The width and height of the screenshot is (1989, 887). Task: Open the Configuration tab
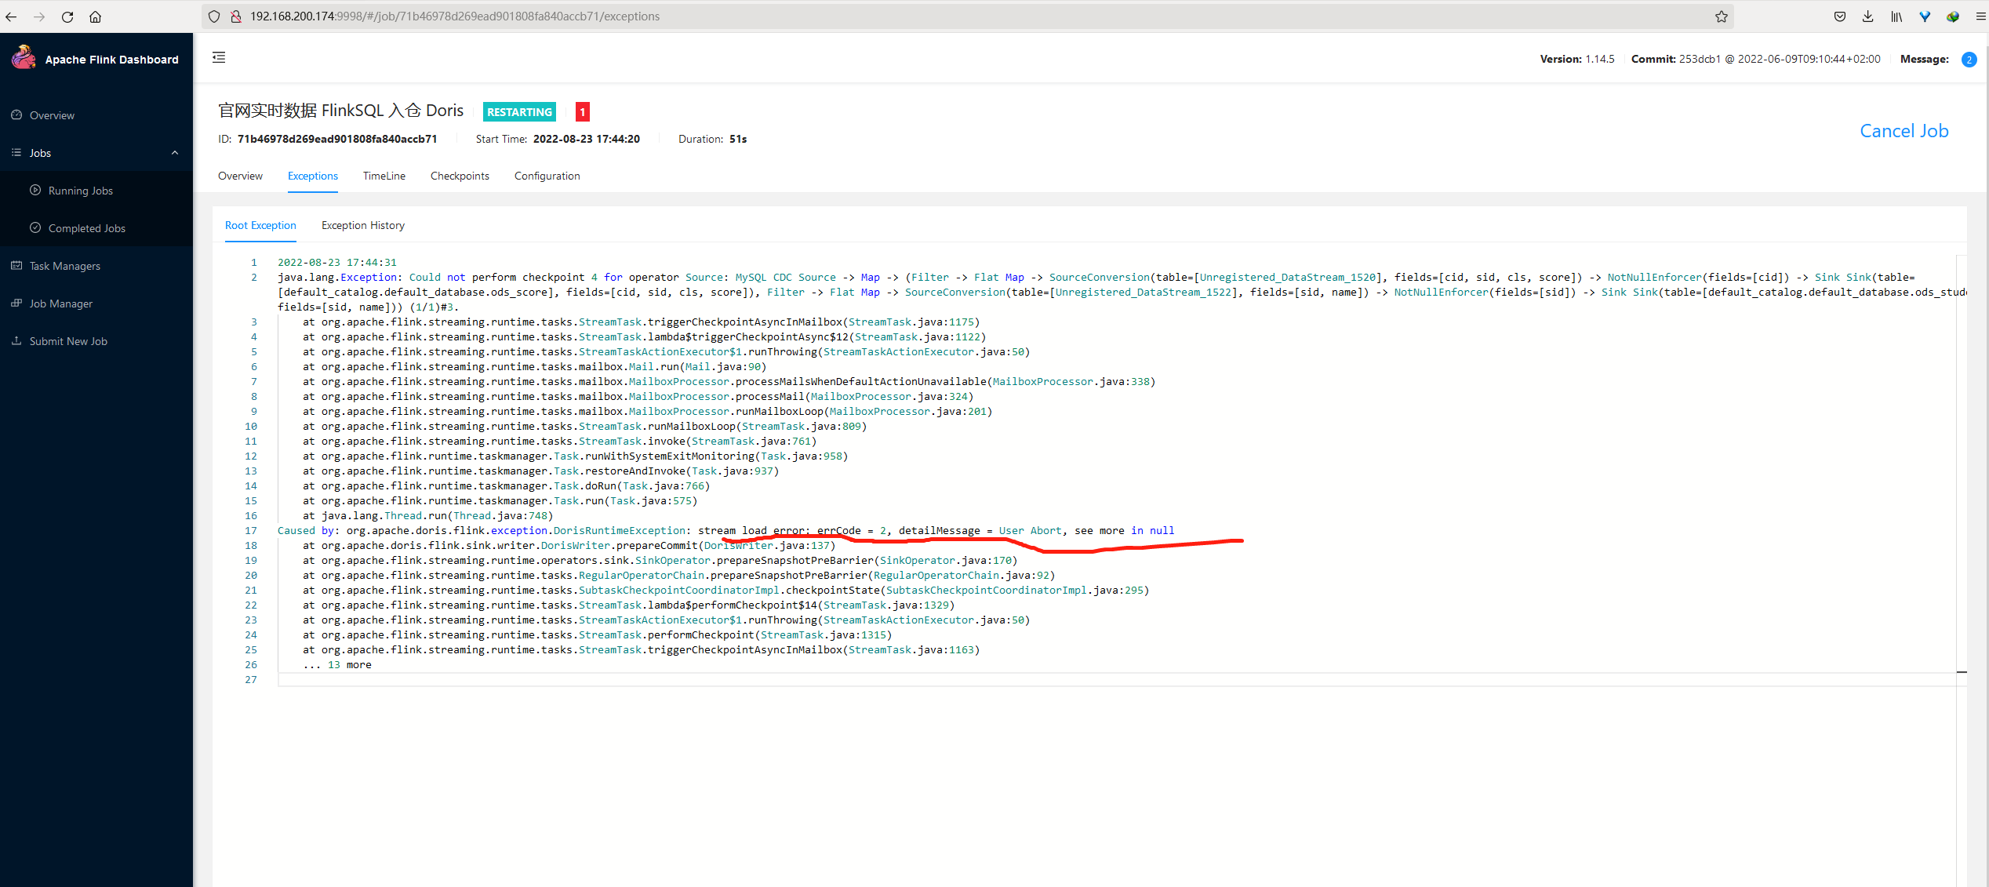(547, 176)
